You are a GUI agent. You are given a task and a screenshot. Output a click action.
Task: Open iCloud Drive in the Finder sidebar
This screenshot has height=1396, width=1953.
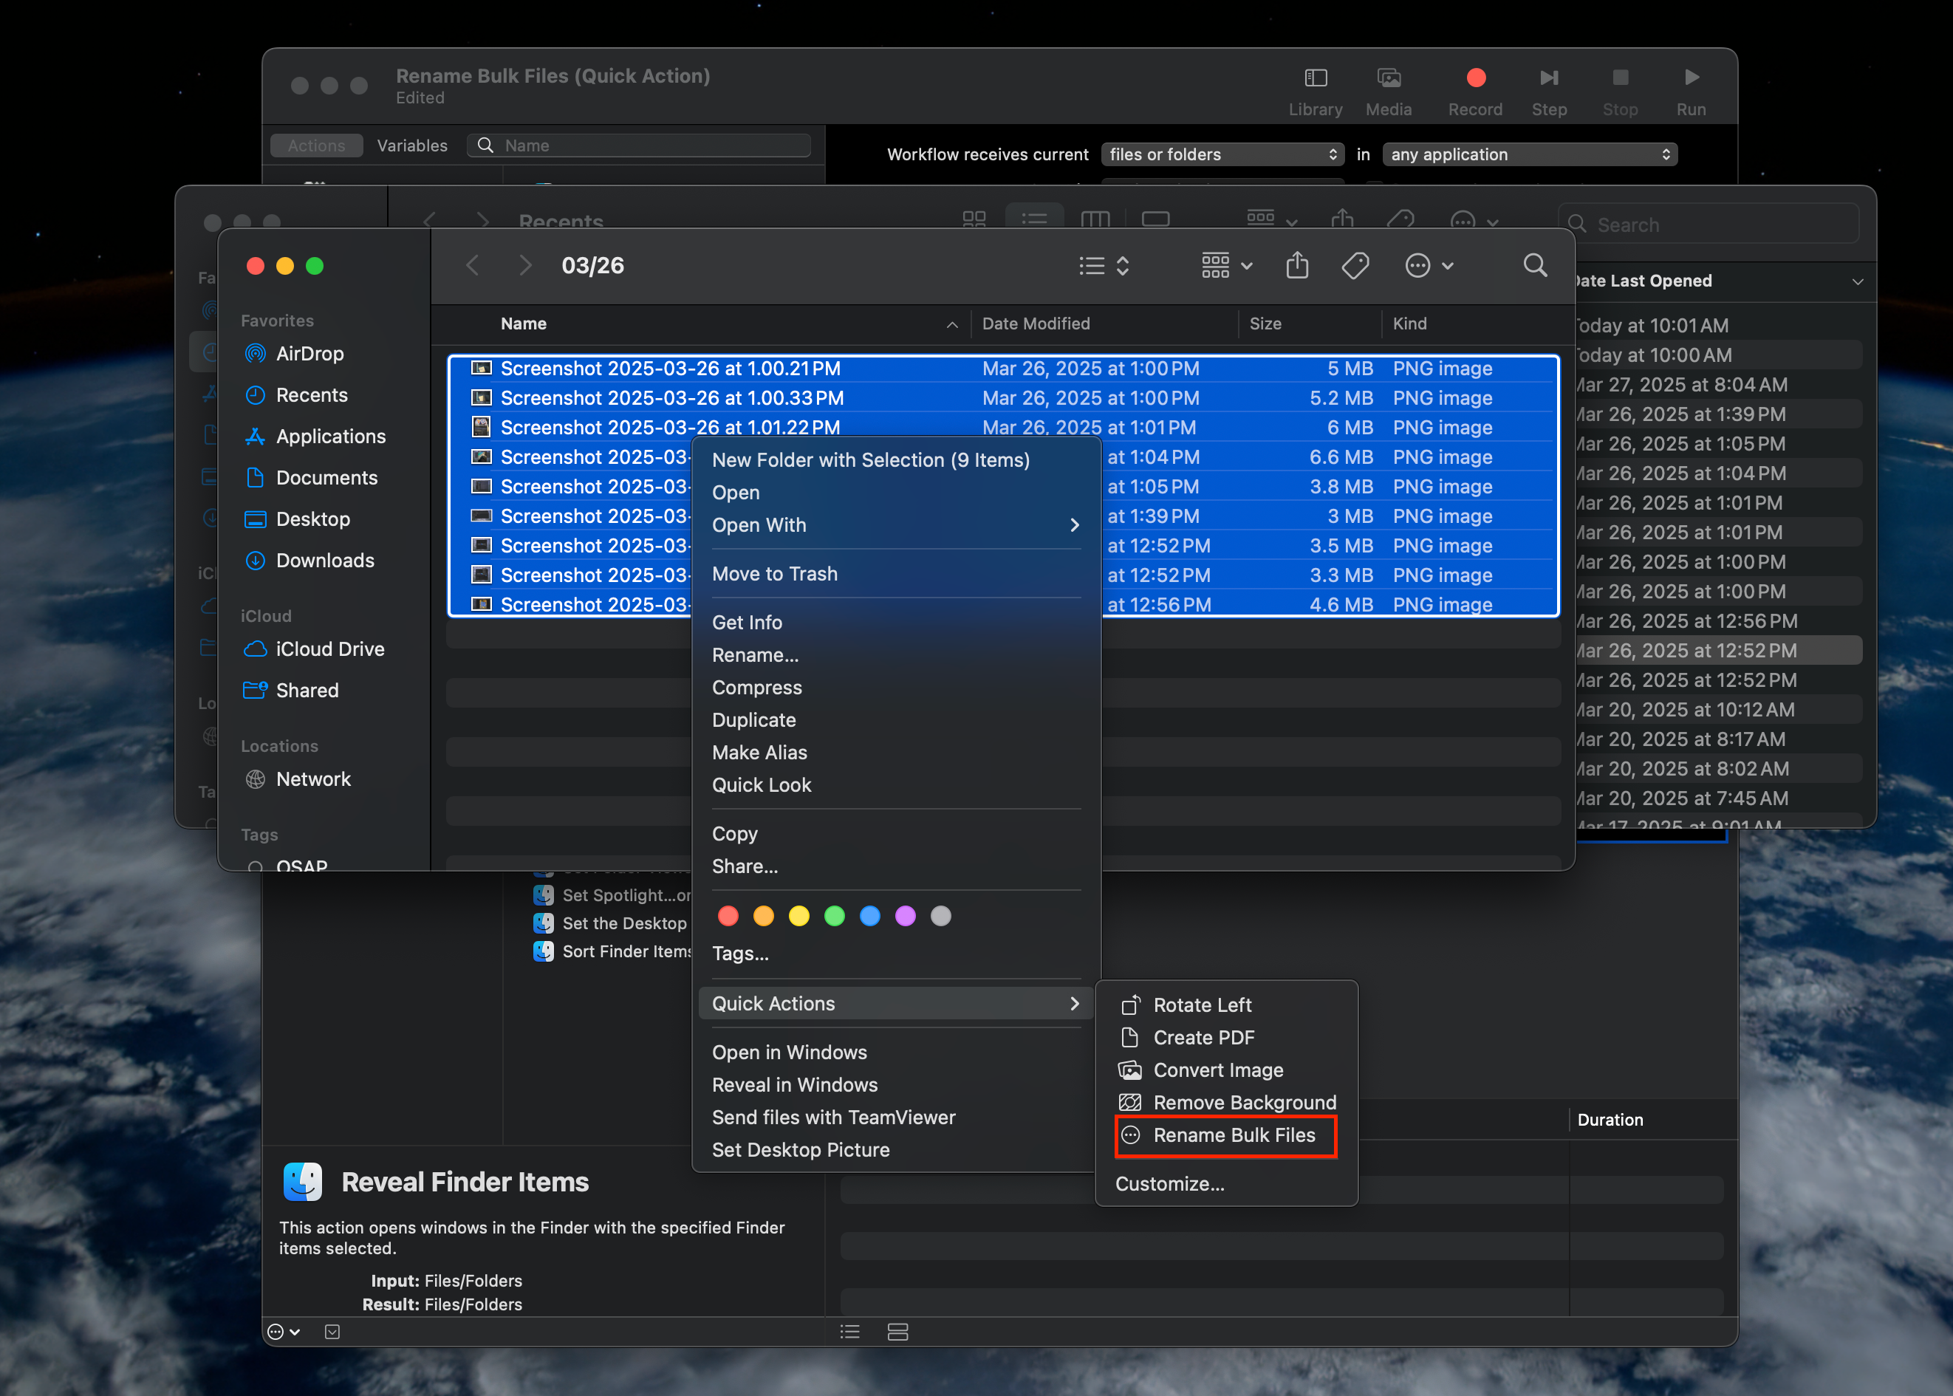point(314,649)
